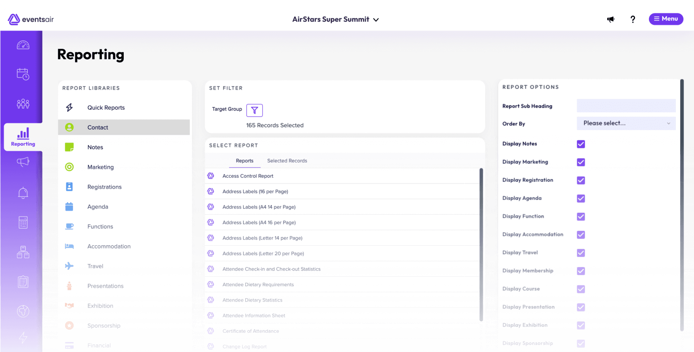Open help via the question mark icon
The height and width of the screenshot is (352, 694).
coord(633,19)
